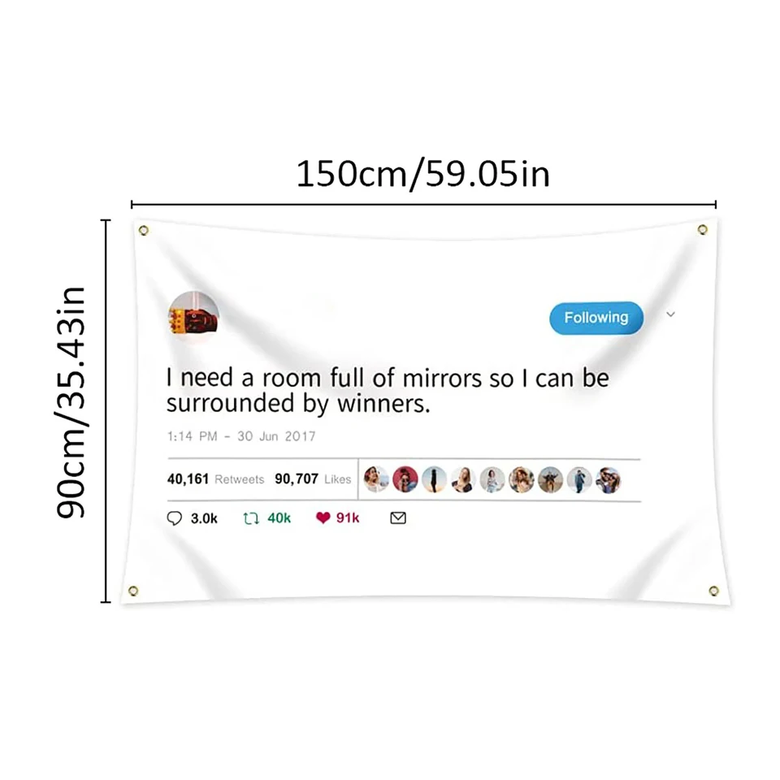Click the 3.0k reply count

click(x=204, y=518)
